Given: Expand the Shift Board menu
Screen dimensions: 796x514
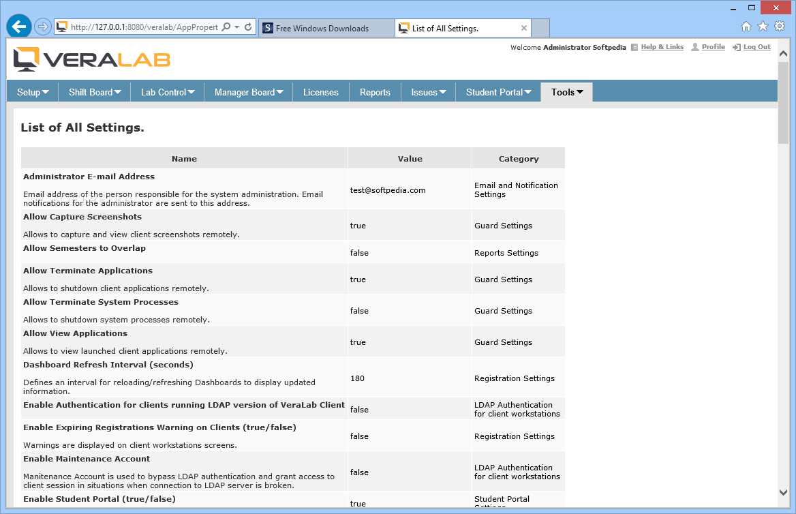Looking at the screenshot, I should (95, 92).
